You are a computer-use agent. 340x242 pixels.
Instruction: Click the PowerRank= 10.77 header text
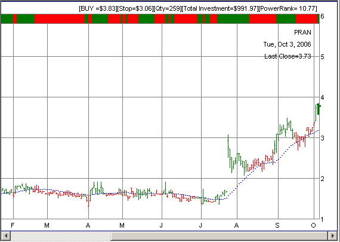point(288,8)
